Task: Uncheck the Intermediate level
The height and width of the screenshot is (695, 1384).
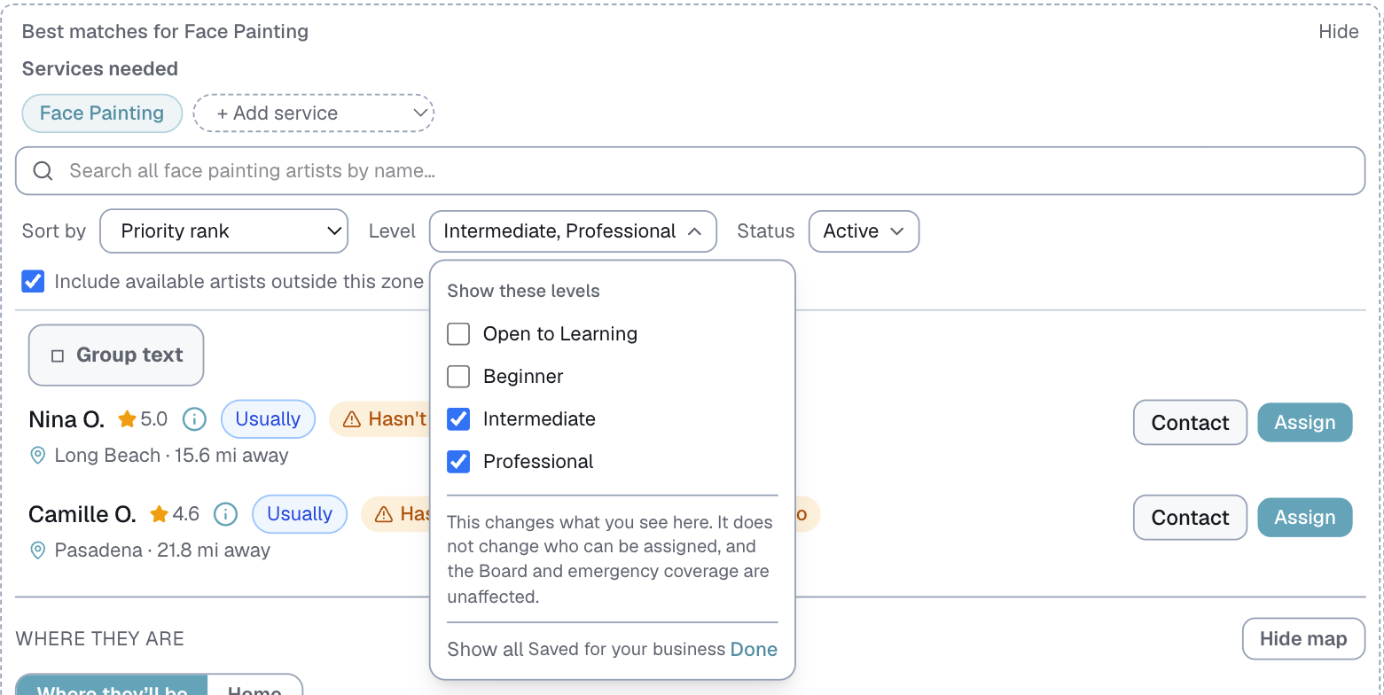Action: pyautogui.click(x=458, y=419)
